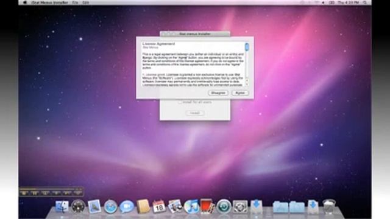
Task: Click the License Agreement heading text
Action: coord(158,44)
